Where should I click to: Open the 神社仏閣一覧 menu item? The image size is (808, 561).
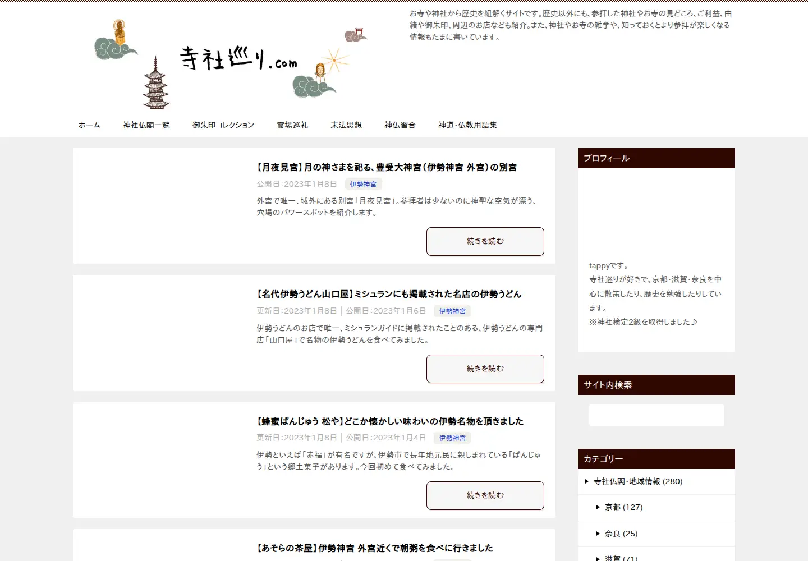point(146,125)
